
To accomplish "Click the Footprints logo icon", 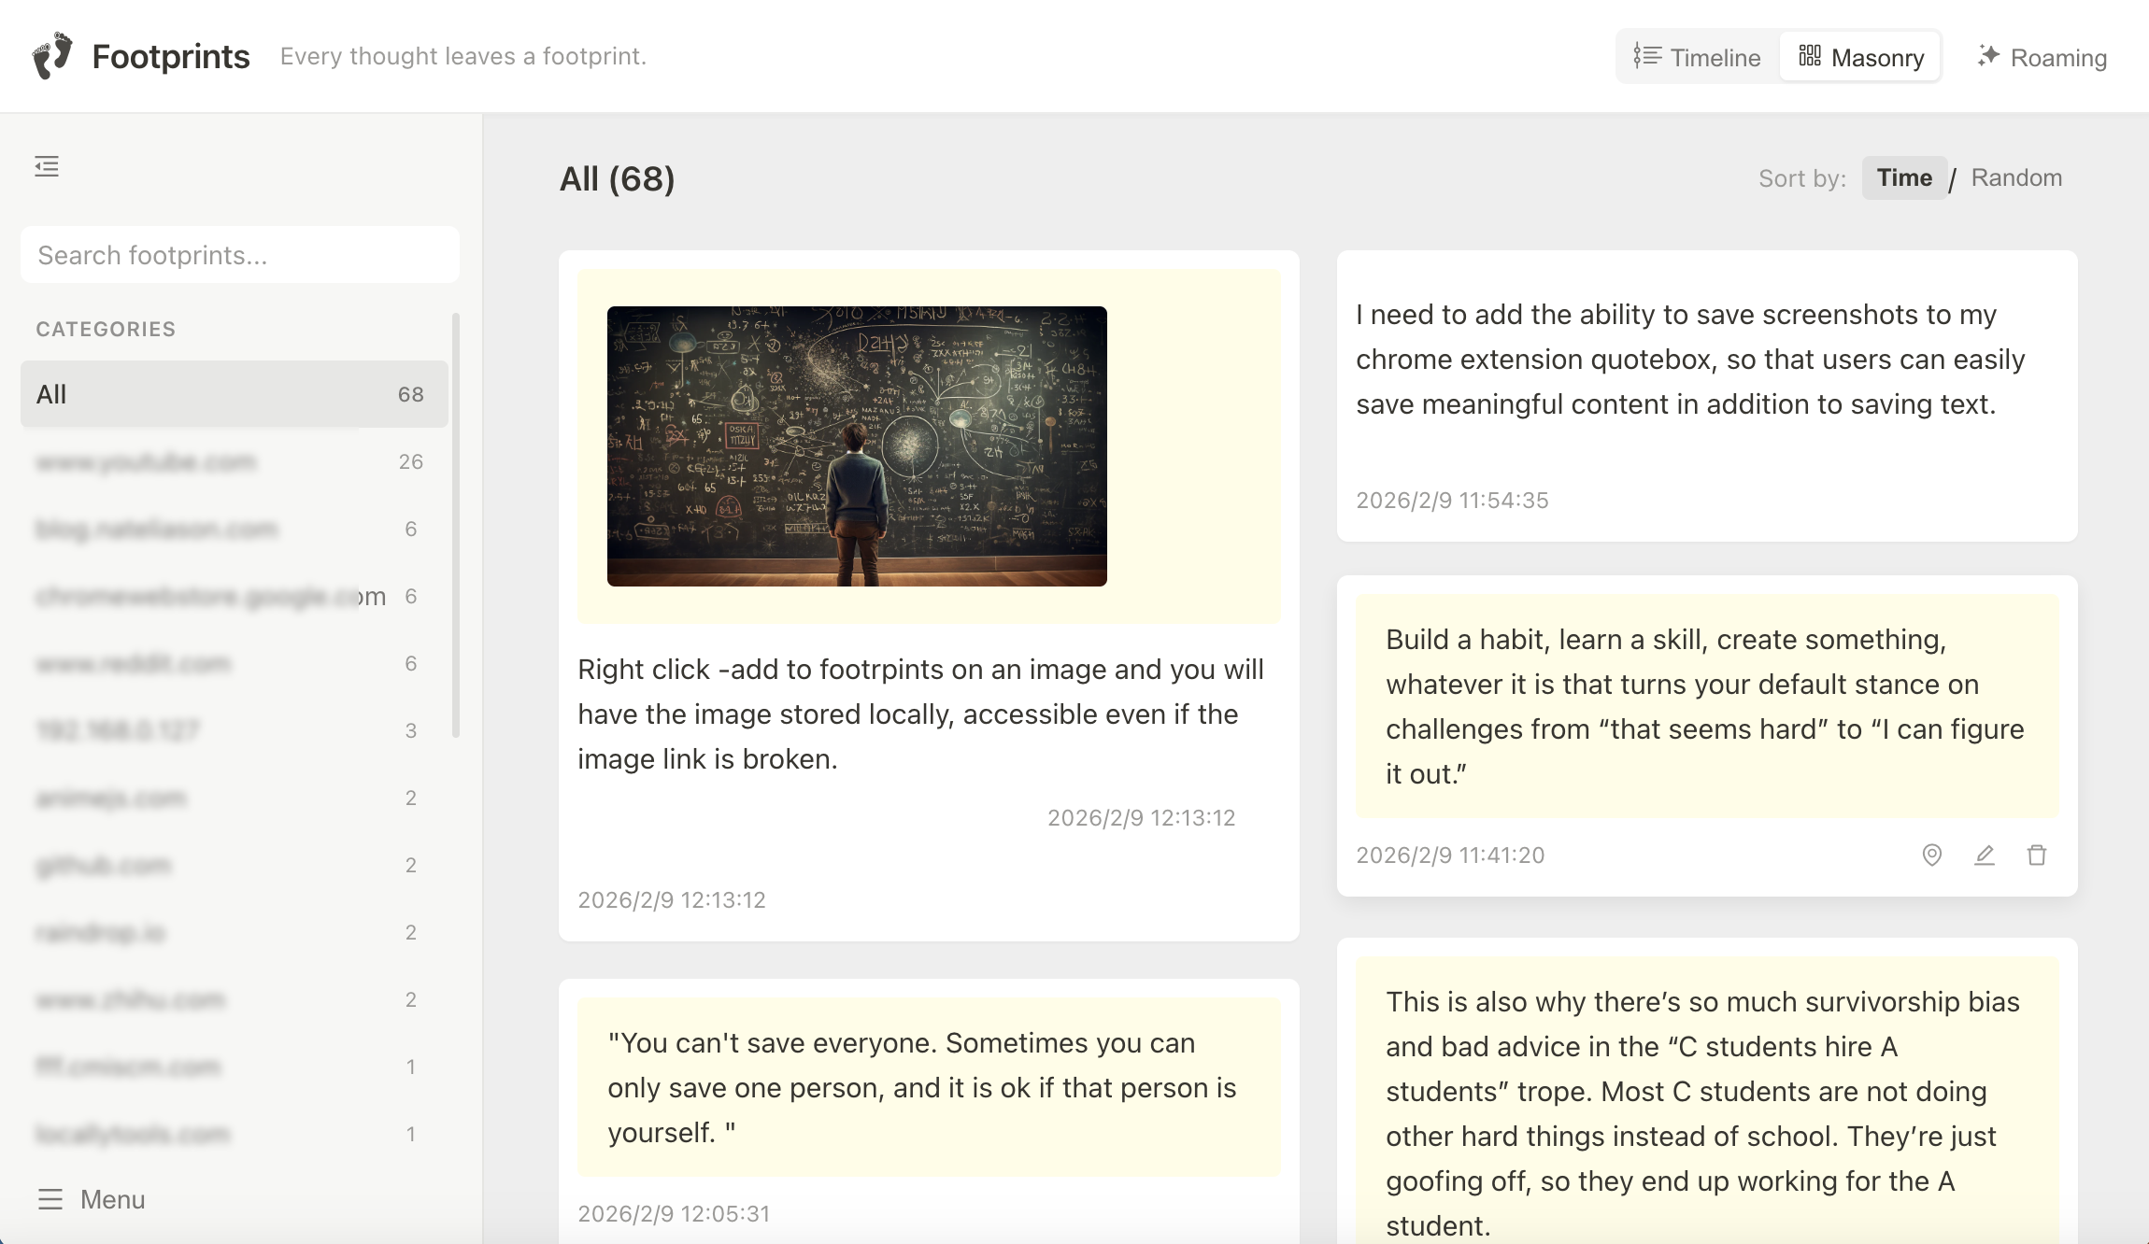I will 52,56.
